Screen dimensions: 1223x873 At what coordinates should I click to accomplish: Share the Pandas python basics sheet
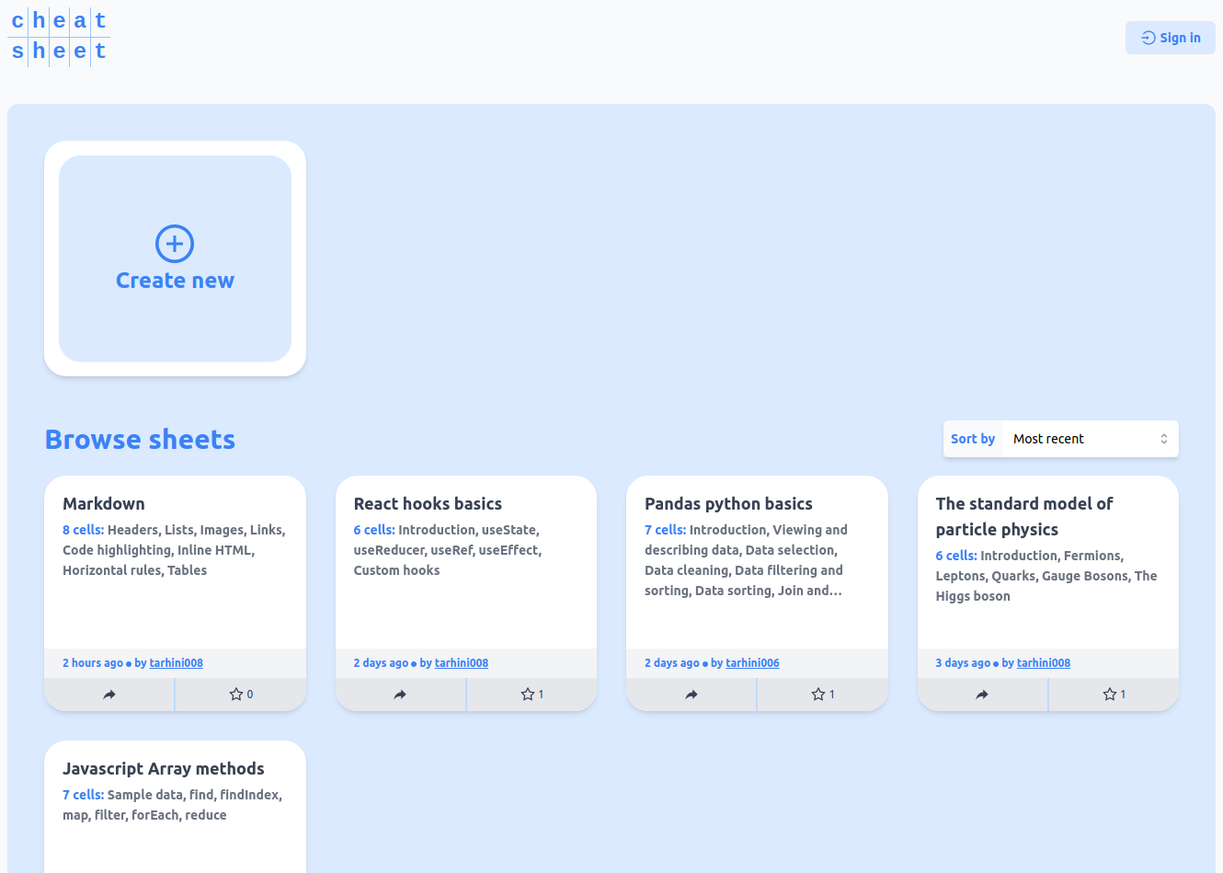pyautogui.click(x=692, y=695)
